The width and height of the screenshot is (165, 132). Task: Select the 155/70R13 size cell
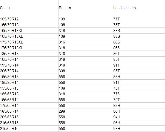click(x=9, y=25)
